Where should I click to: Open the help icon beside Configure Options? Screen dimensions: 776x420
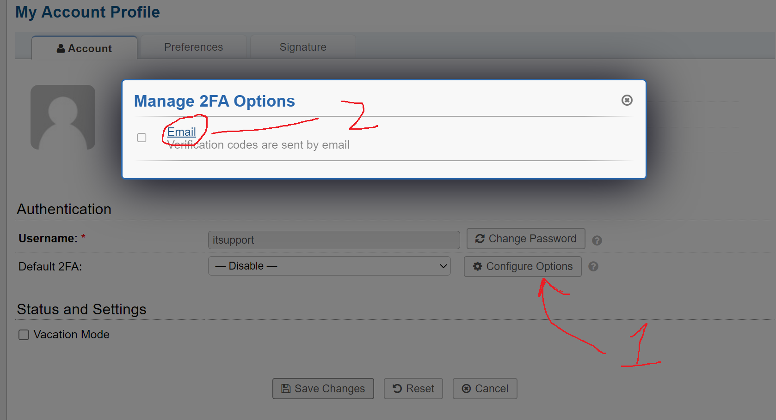tap(593, 266)
